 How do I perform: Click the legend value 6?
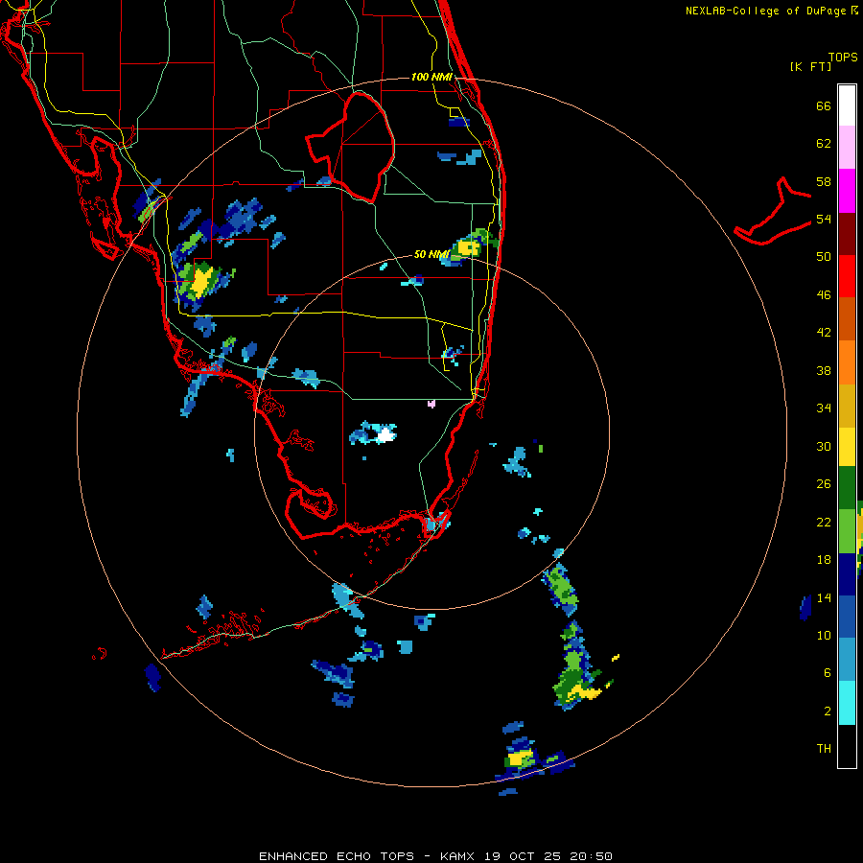coord(827,672)
